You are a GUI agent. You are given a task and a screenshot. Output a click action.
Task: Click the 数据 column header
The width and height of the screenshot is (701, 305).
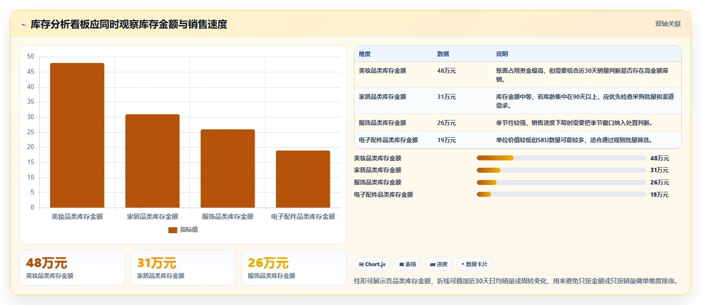coord(443,54)
